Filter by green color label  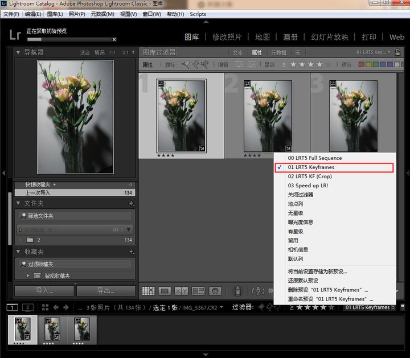(x=376, y=64)
